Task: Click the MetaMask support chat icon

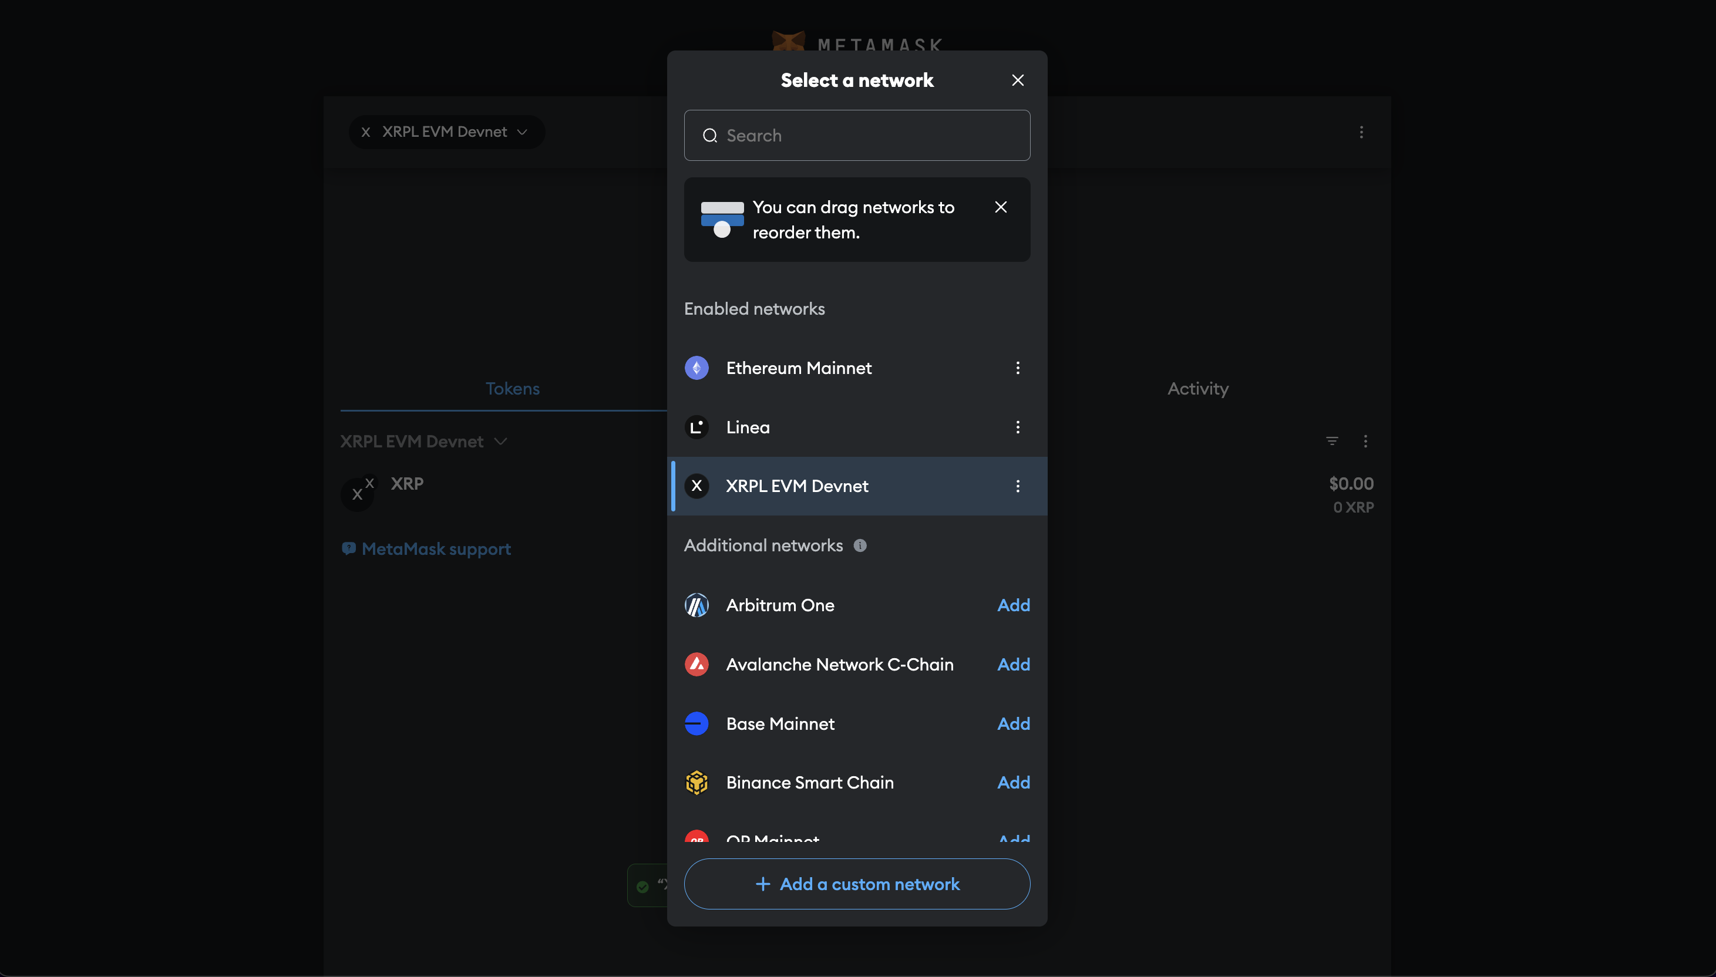Action: pos(348,549)
